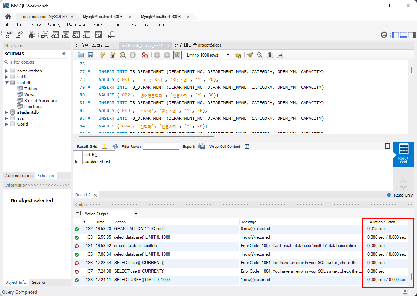Open the Scripting menu

(139, 25)
